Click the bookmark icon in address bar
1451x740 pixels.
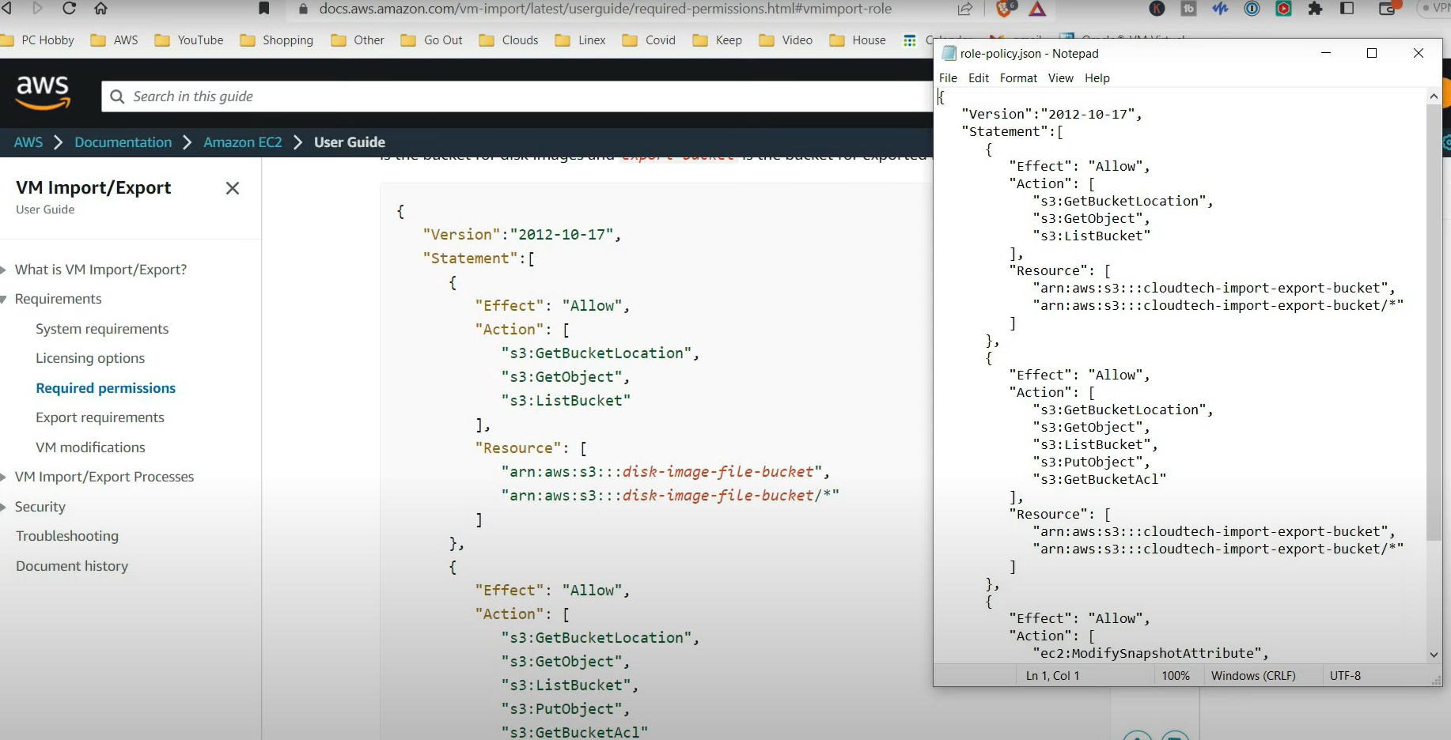coord(264,9)
